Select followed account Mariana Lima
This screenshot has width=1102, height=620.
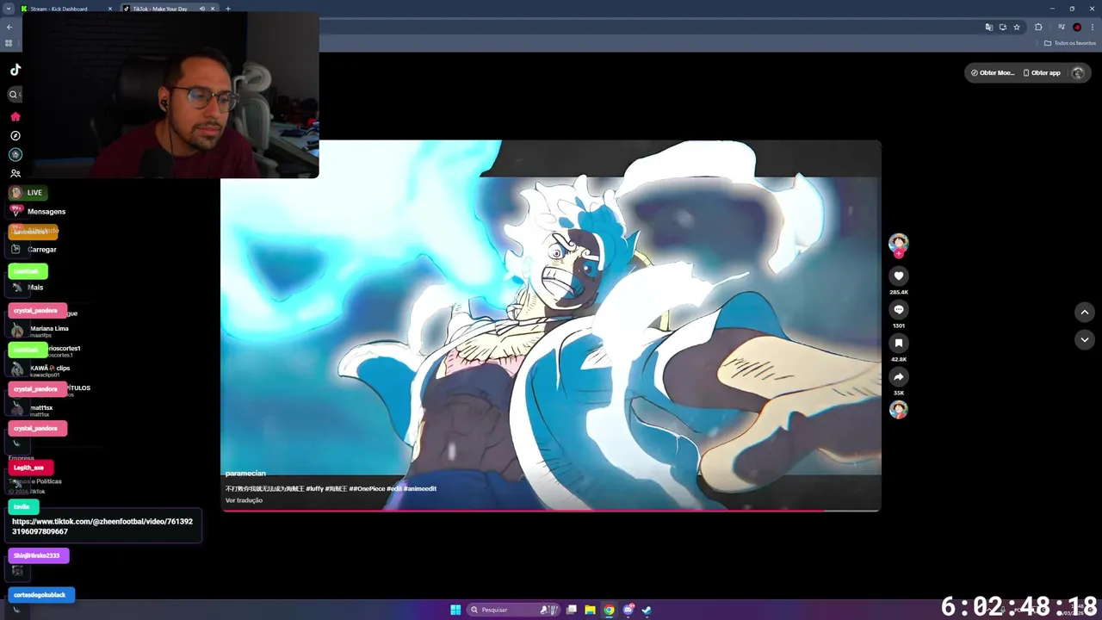coord(49,331)
